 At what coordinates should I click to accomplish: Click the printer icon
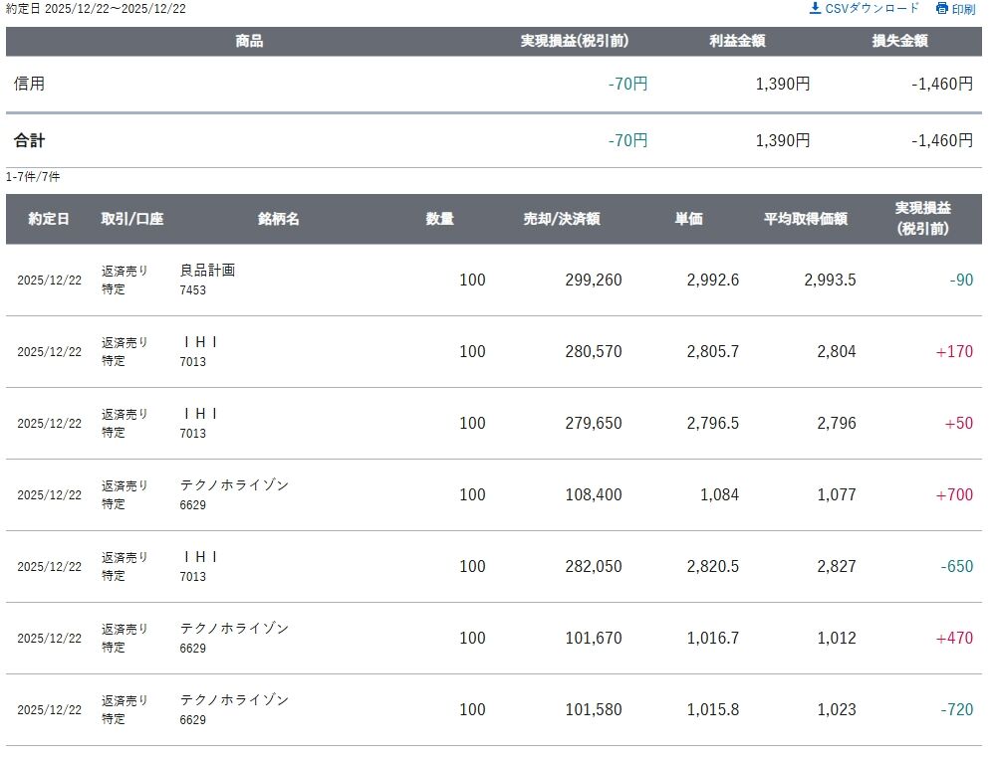point(942,9)
